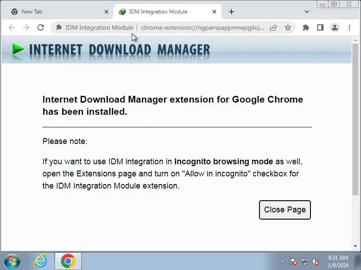361x270 pixels.
Task: Open the share page icon in the address bar
Action: (273, 27)
